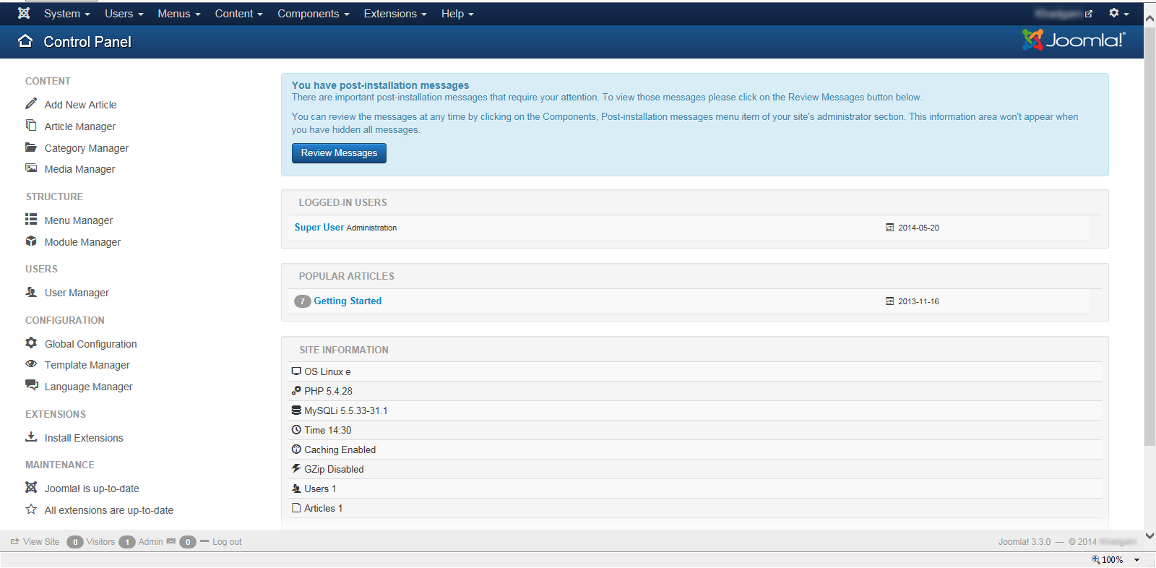Click the Language Manager speech bubbles icon
This screenshot has height=568, width=1156.
point(32,385)
